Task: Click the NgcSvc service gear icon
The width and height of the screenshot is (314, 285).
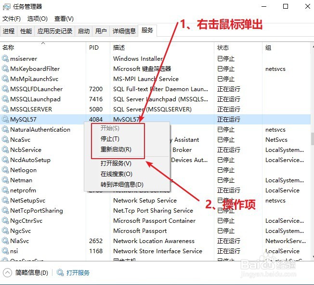Action: coord(5,231)
